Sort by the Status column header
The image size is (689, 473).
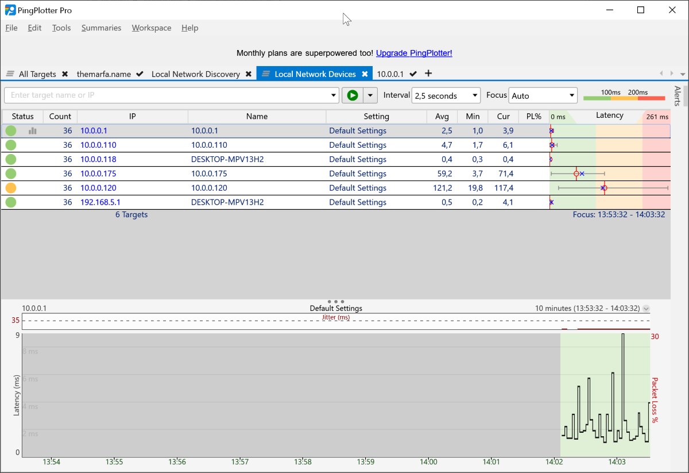coord(23,116)
